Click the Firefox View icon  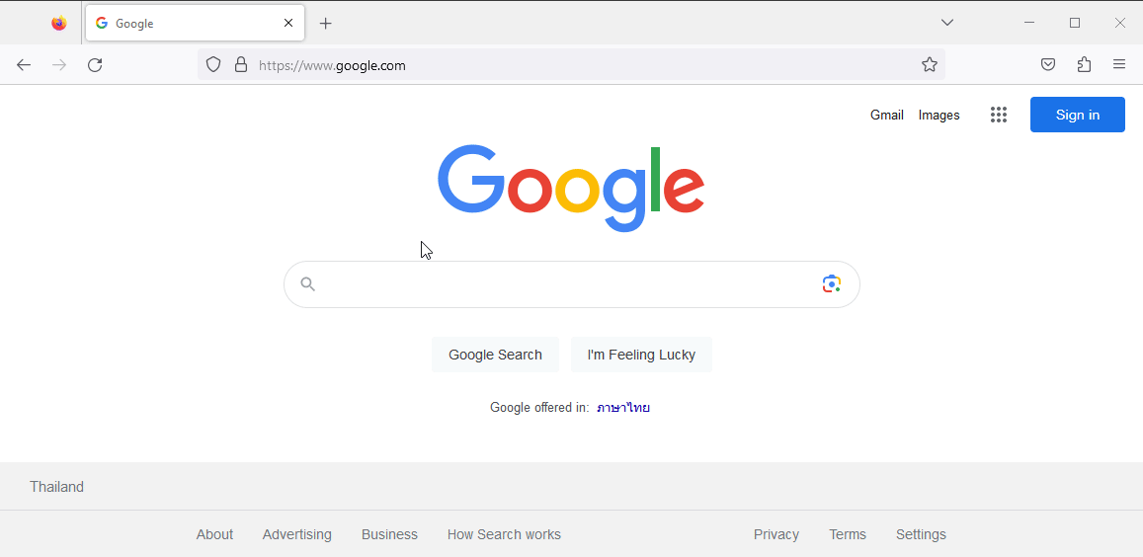pyautogui.click(x=59, y=24)
